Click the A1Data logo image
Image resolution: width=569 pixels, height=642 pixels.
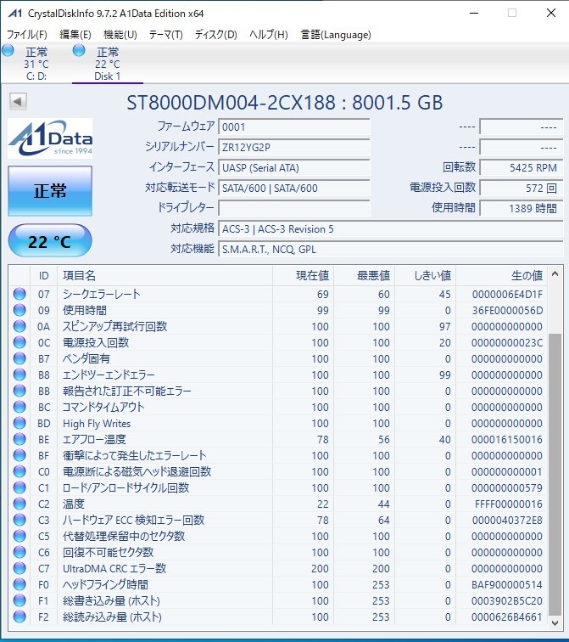(x=50, y=138)
